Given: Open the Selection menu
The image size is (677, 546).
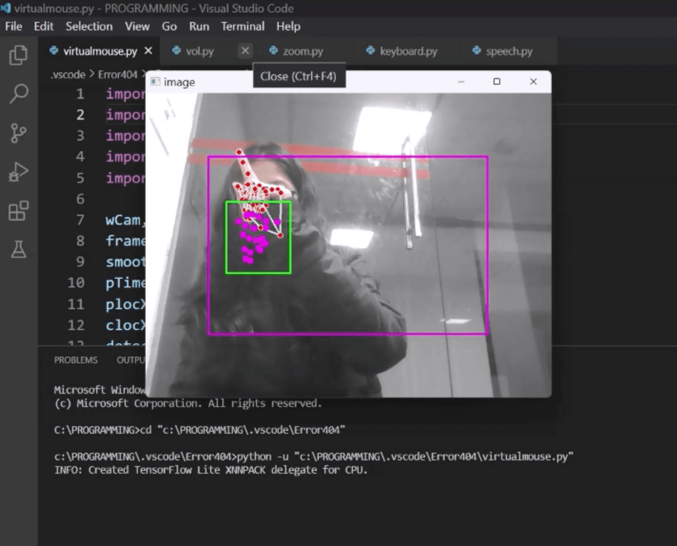Looking at the screenshot, I should coord(89,26).
